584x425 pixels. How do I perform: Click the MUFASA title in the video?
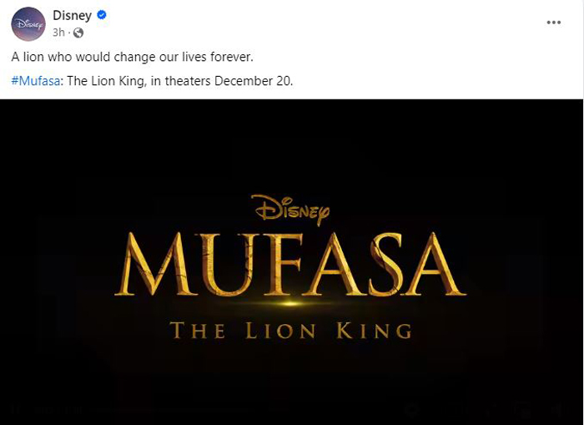[290, 265]
